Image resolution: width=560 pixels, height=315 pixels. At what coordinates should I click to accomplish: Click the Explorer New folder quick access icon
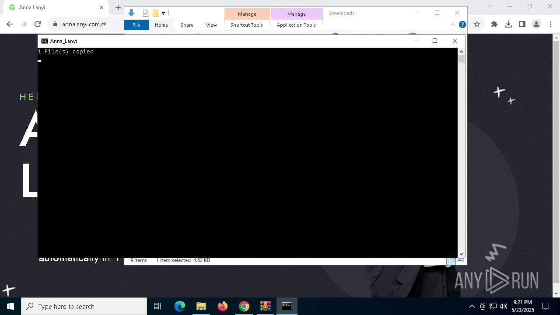pos(155,13)
